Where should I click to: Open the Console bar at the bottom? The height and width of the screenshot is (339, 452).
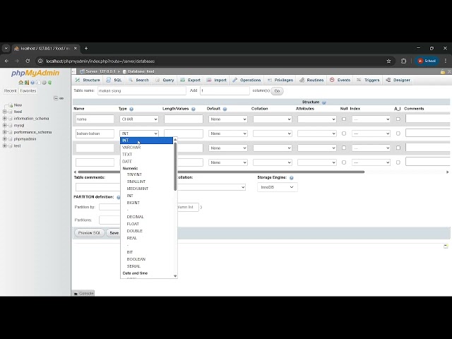83,294
